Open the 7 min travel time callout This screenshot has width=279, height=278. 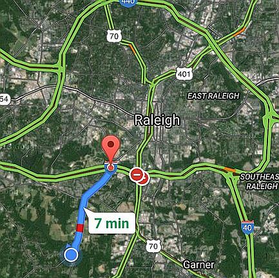tap(111, 223)
